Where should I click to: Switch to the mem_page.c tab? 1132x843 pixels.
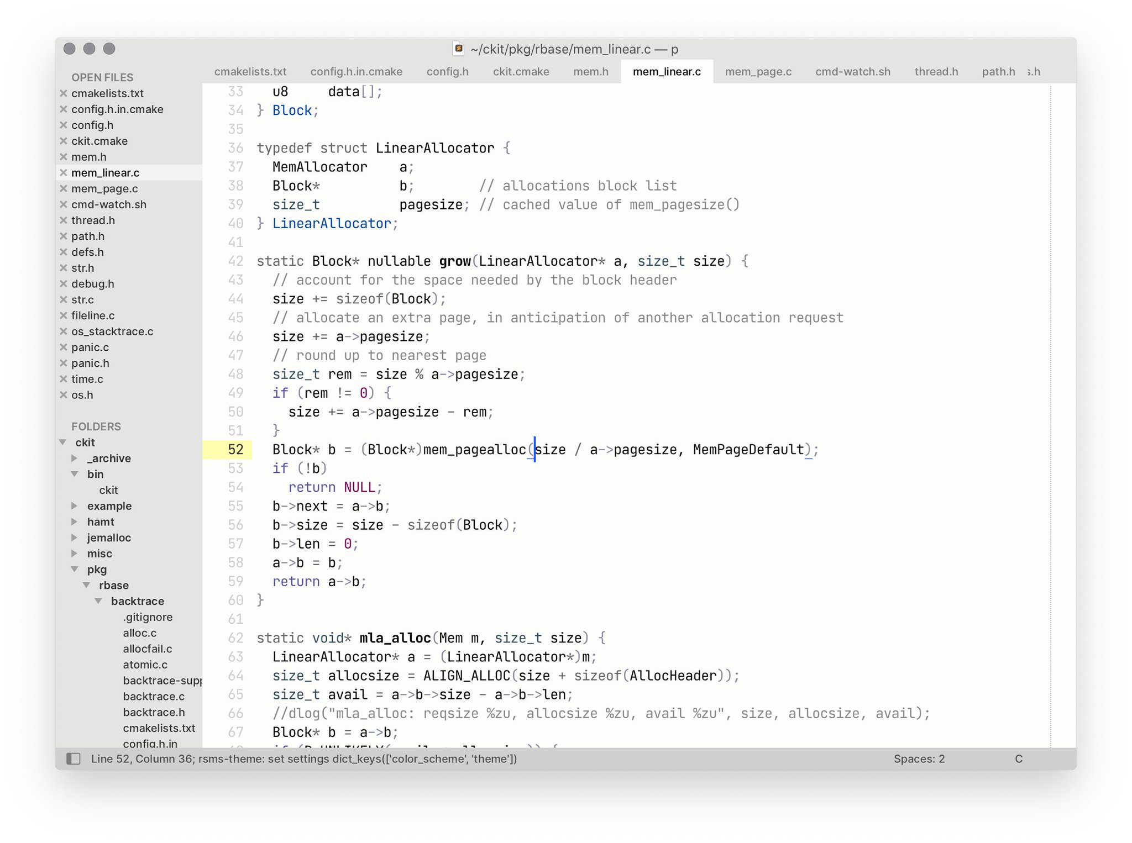(758, 71)
